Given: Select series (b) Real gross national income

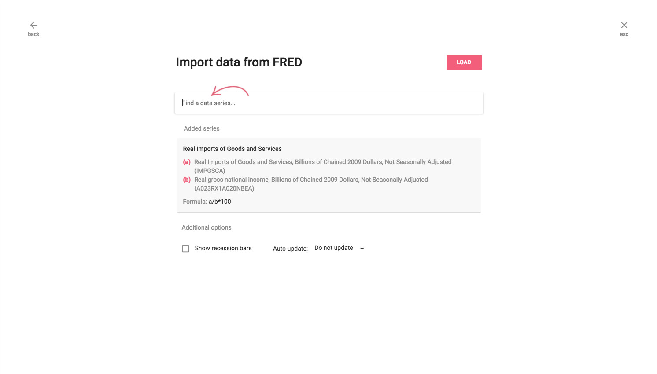Looking at the screenshot, I should tap(311, 184).
